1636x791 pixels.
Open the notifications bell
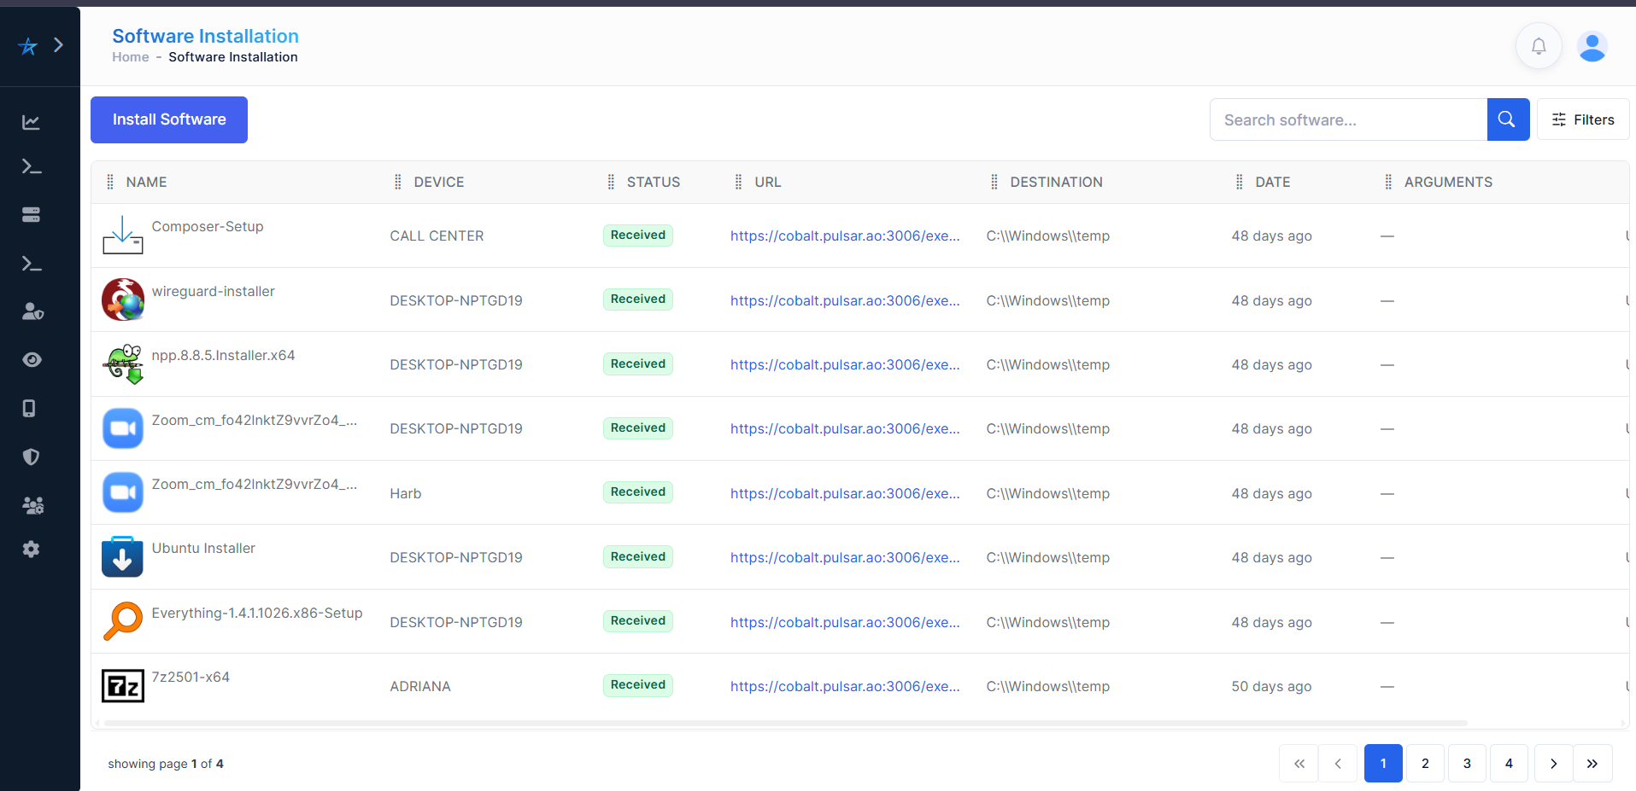1538,46
